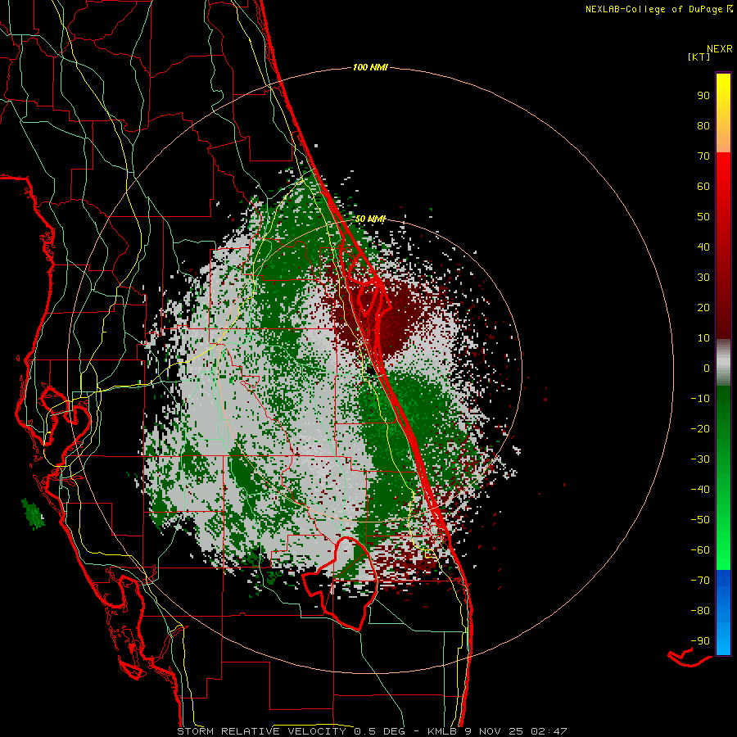Click the -90 value on velocity scale
737x737 pixels.
[x=700, y=641]
